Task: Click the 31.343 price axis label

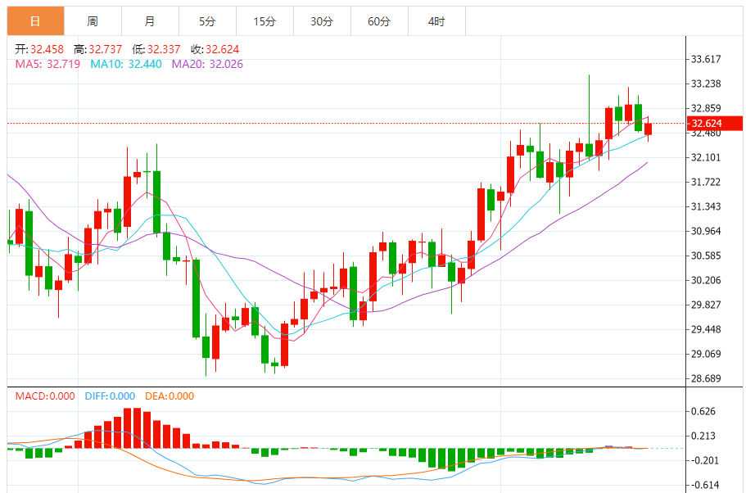Action: (706, 206)
